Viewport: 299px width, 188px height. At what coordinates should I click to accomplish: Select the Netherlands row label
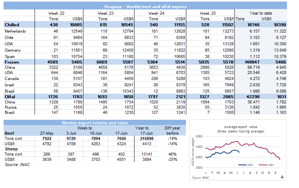15,31
